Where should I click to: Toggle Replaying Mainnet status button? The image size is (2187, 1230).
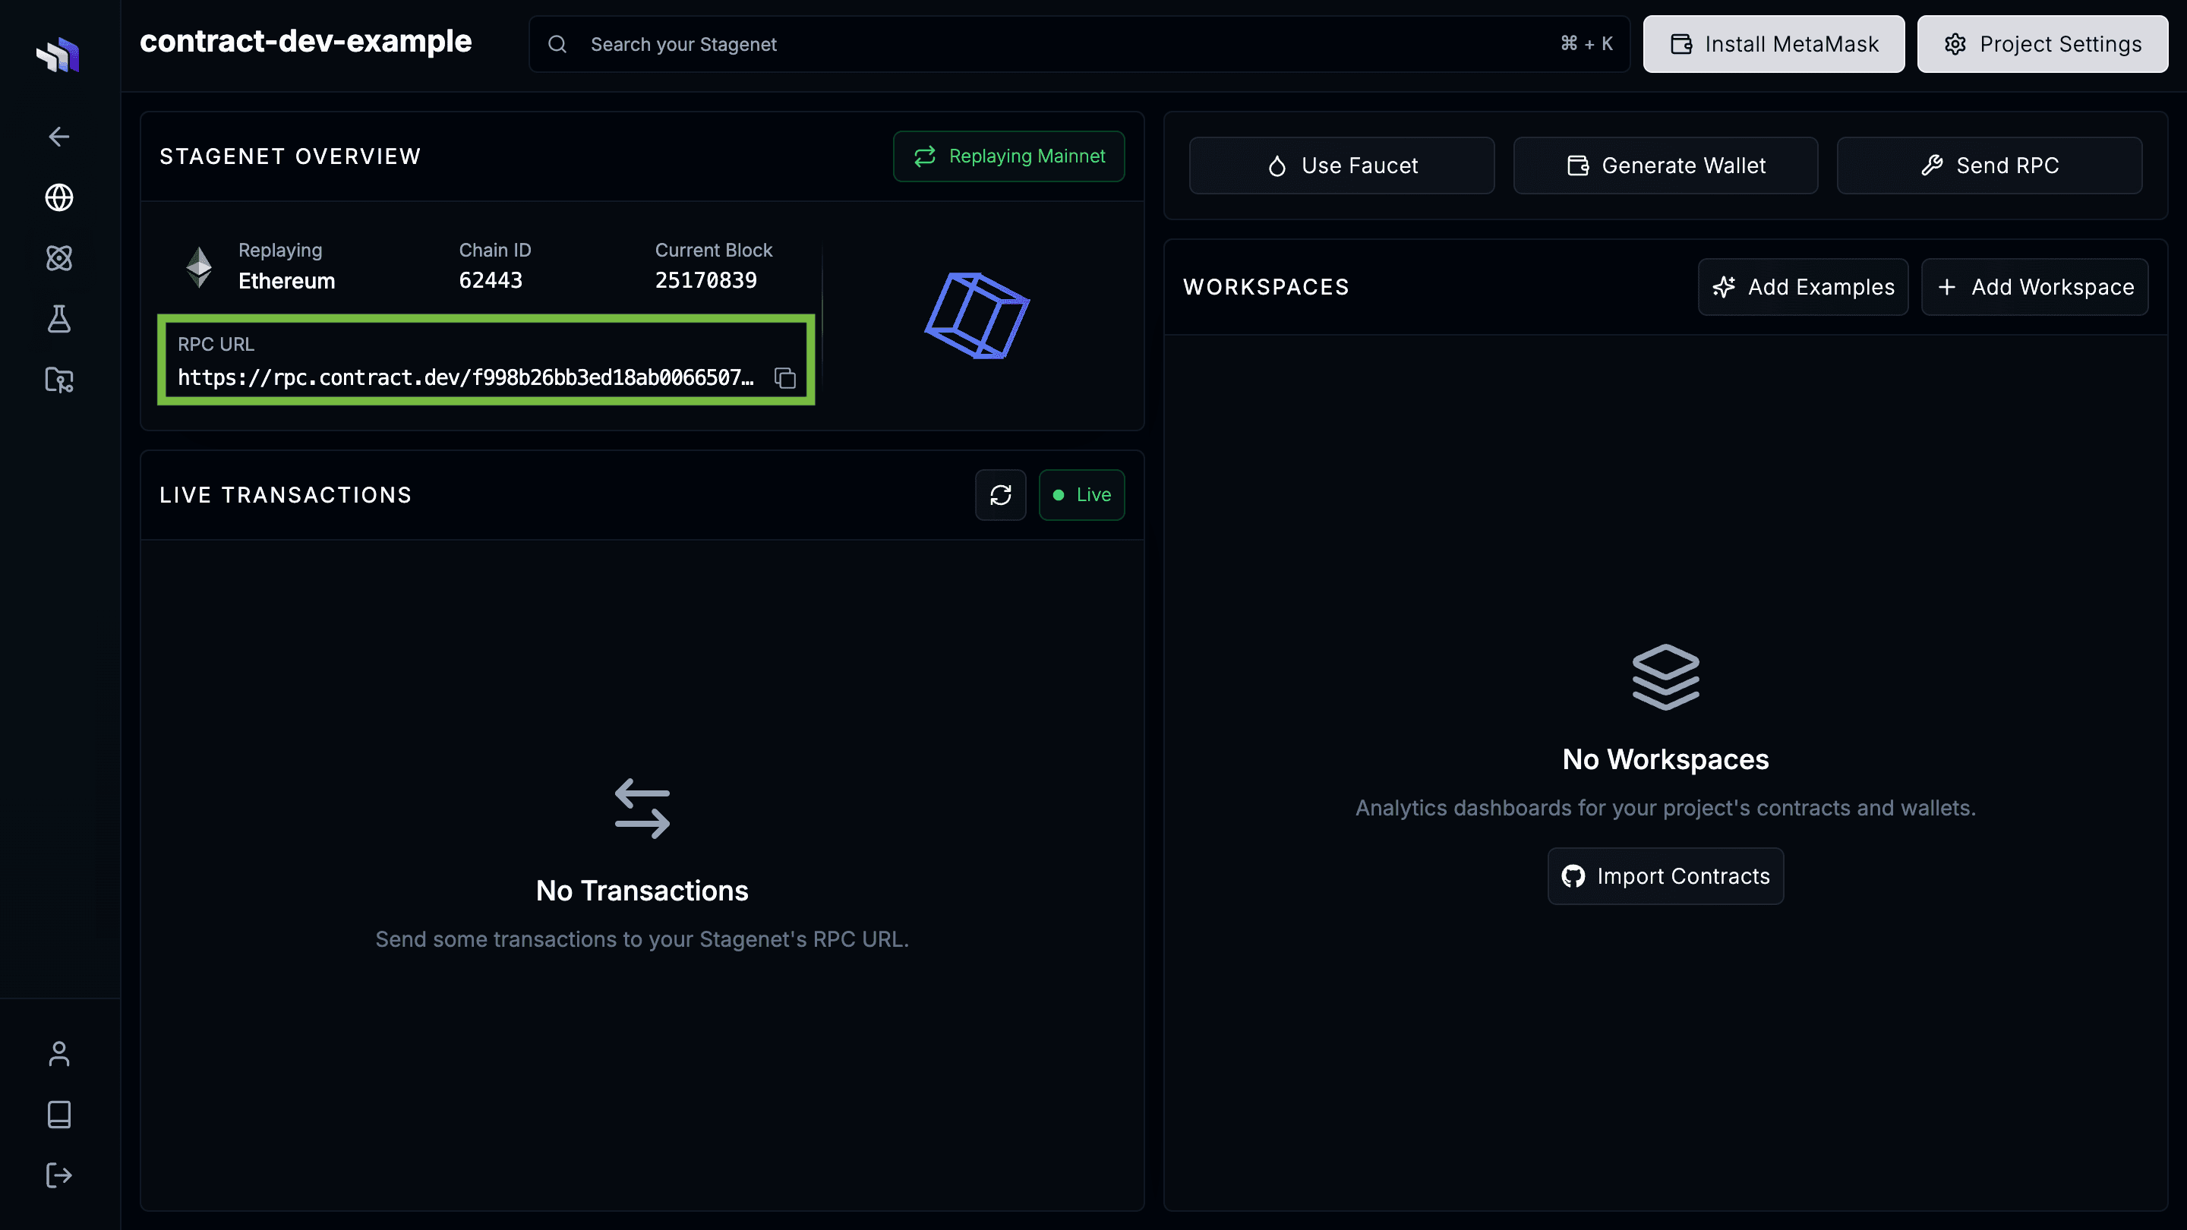[1008, 156]
